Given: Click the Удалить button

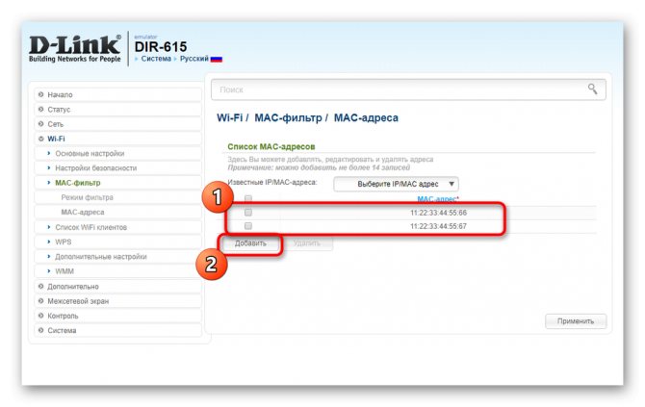Looking at the screenshot, I should [x=307, y=243].
